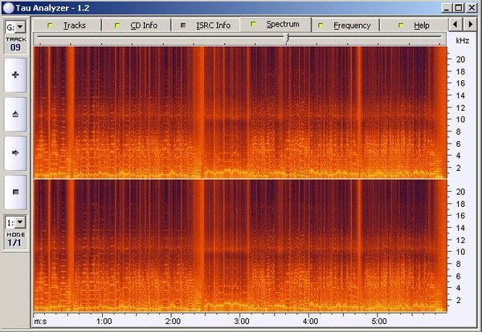Click the CD Info tab indicator light
This screenshot has height=332, width=482.
pyautogui.click(x=116, y=25)
